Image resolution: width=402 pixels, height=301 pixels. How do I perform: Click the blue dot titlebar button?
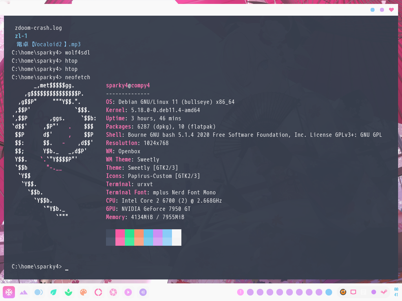[x=373, y=10]
